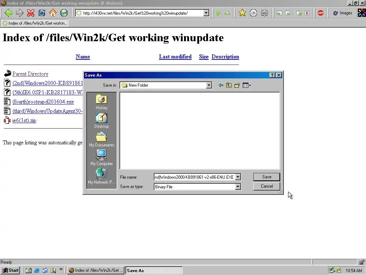Select Desktop in Save As places bar
366x275 pixels.
(102, 121)
